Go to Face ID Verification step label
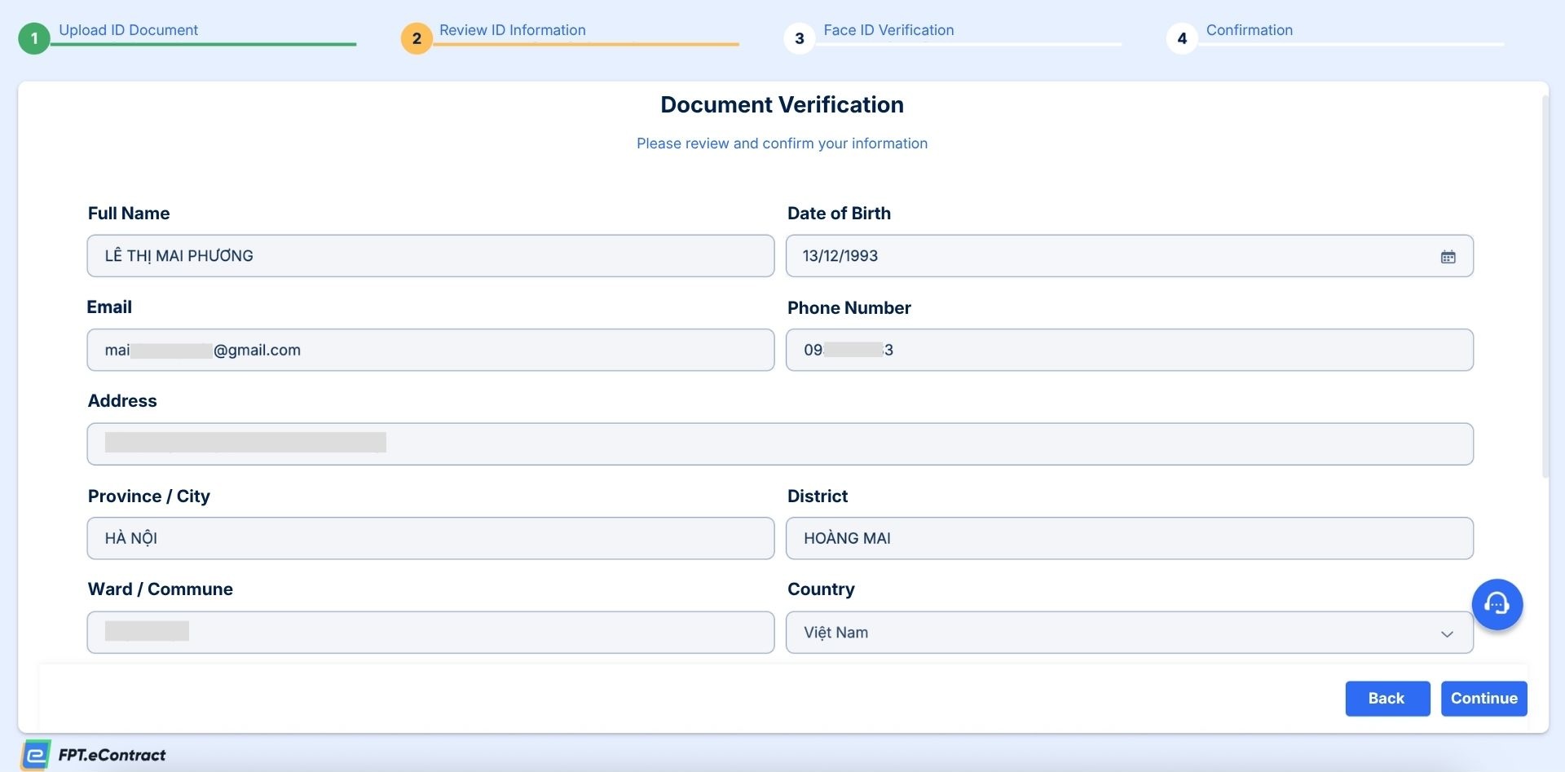Image resolution: width=1565 pixels, height=772 pixels. (x=888, y=30)
